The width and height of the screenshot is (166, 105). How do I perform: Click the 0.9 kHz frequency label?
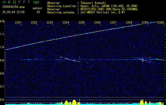2,60
